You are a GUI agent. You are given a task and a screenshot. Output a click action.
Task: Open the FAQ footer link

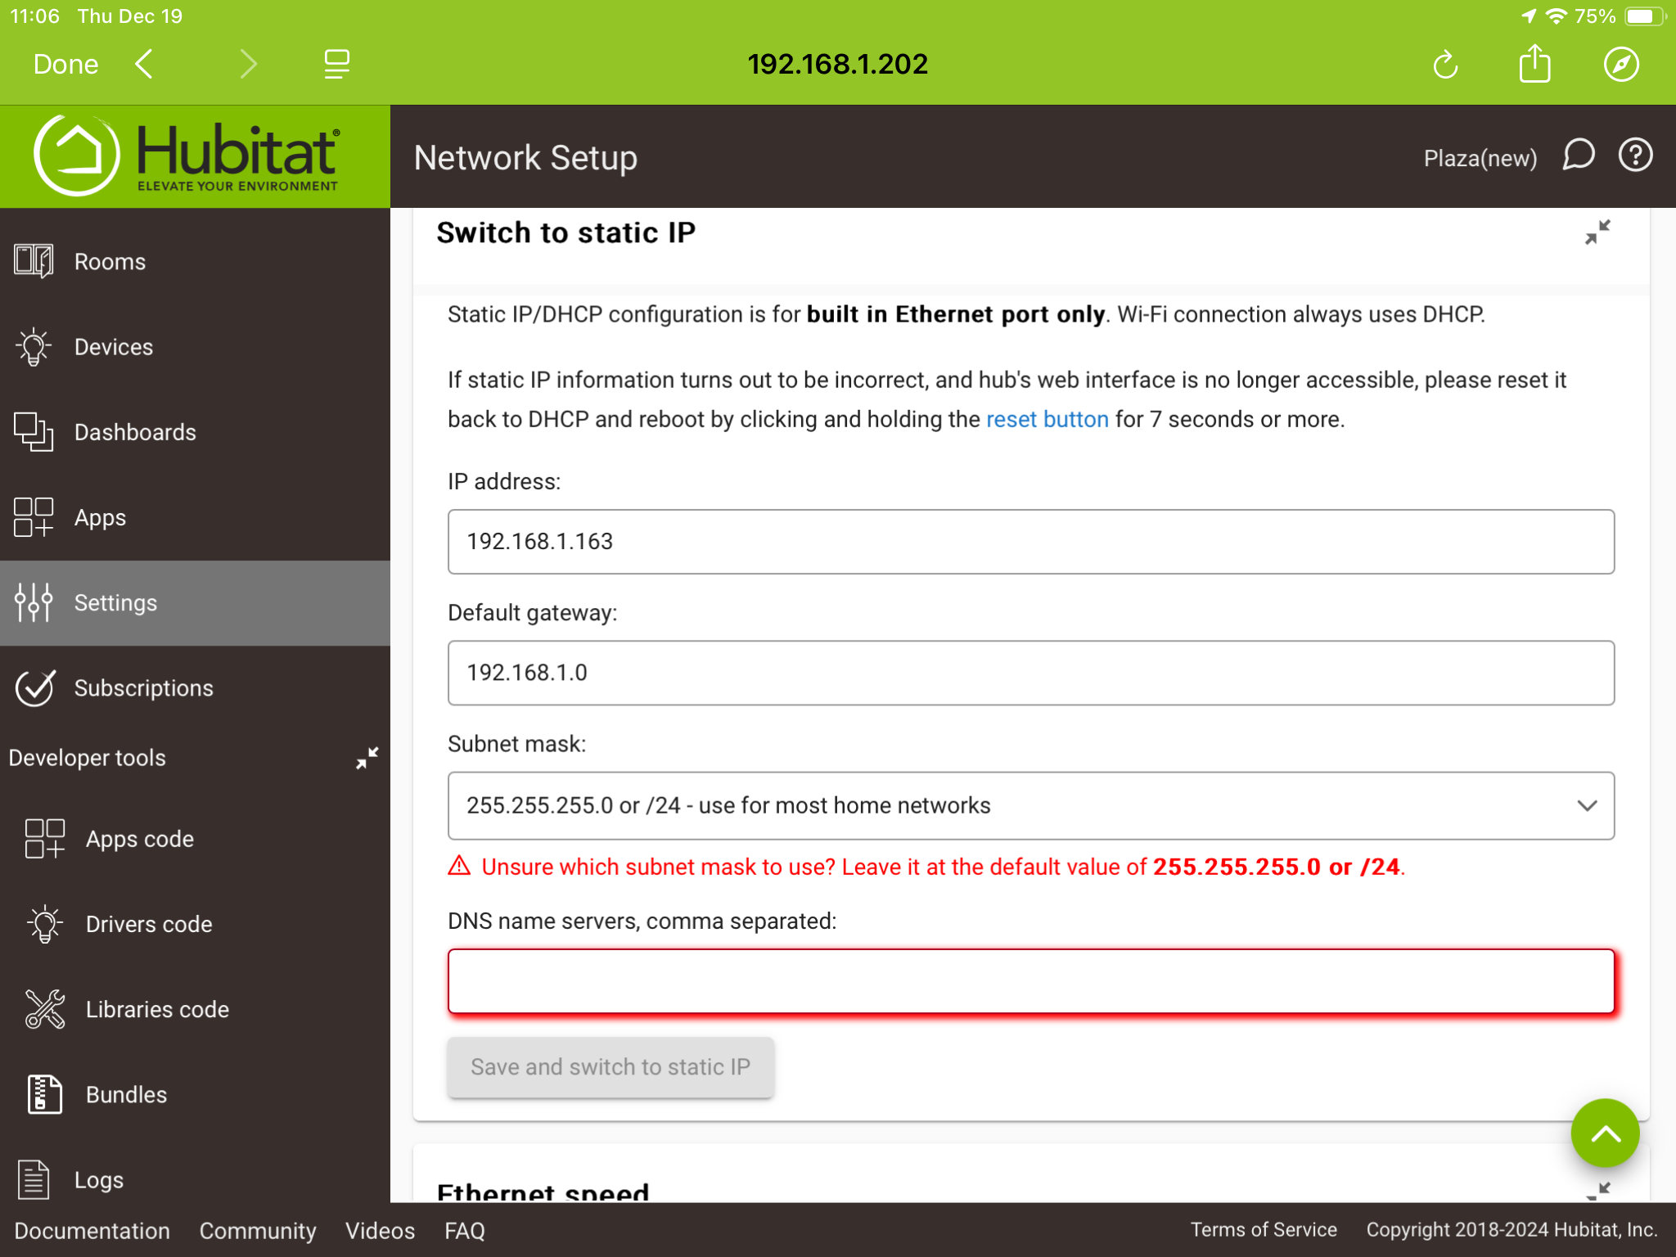click(465, 1231)
